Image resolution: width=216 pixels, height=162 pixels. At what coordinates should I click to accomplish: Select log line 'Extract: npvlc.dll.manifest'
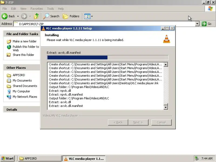click(66, 94)
